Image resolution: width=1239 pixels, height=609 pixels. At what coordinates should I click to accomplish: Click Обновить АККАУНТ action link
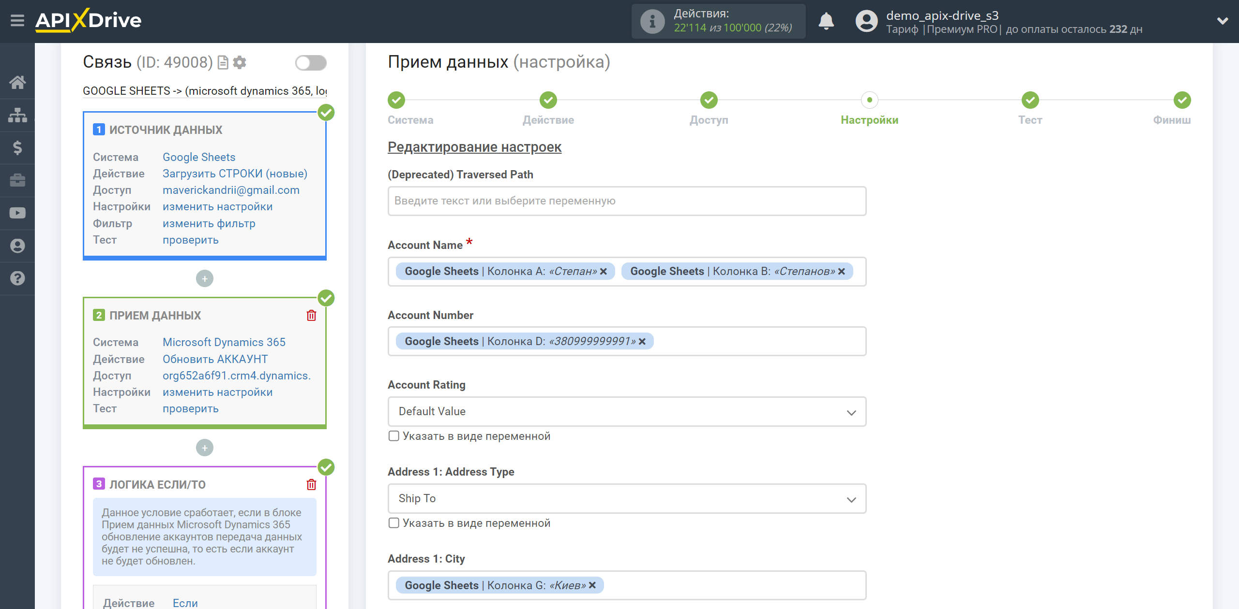click(215, 359)
